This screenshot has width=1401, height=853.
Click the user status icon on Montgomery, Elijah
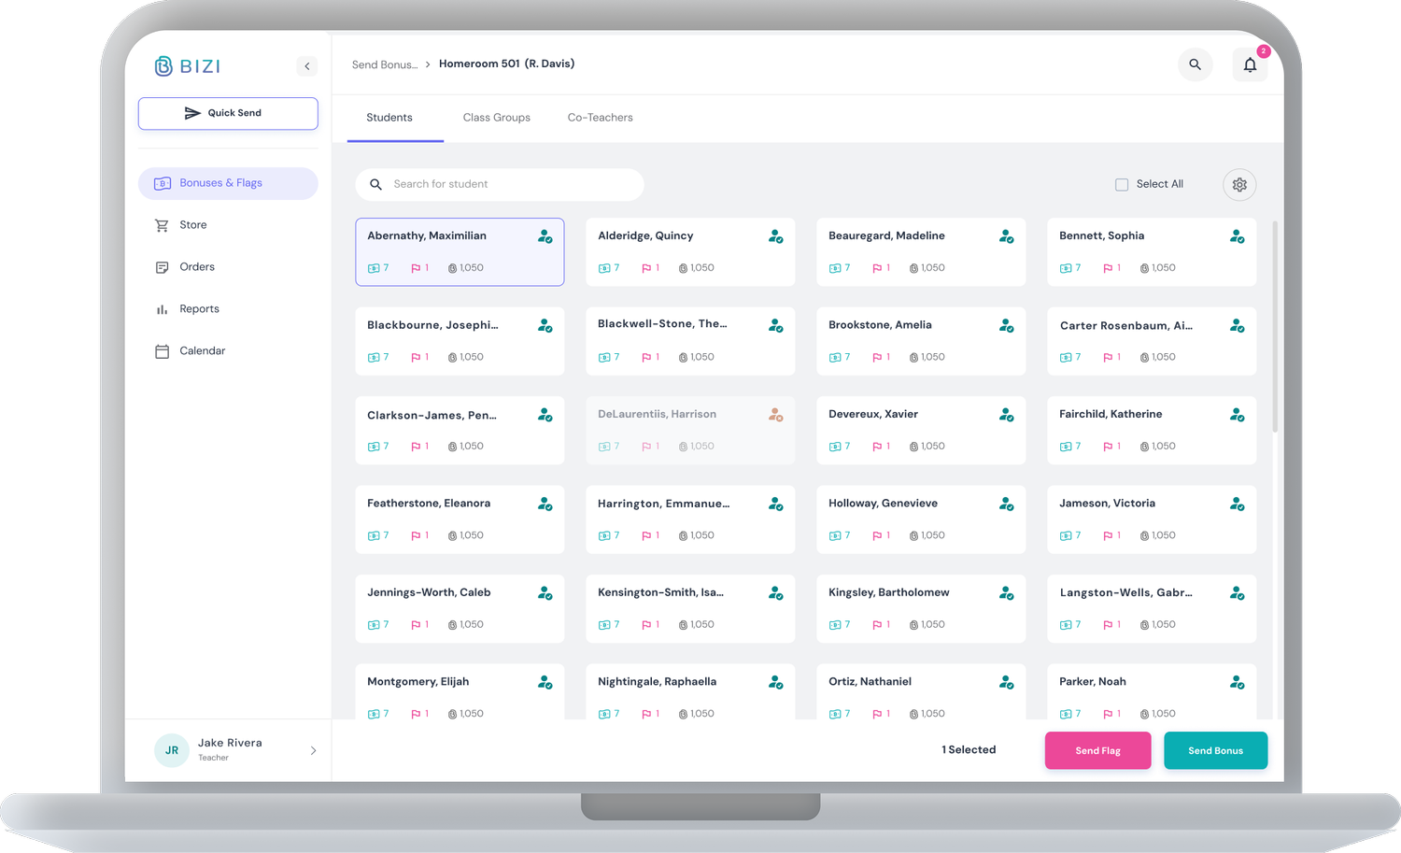[x=545, y=683]
